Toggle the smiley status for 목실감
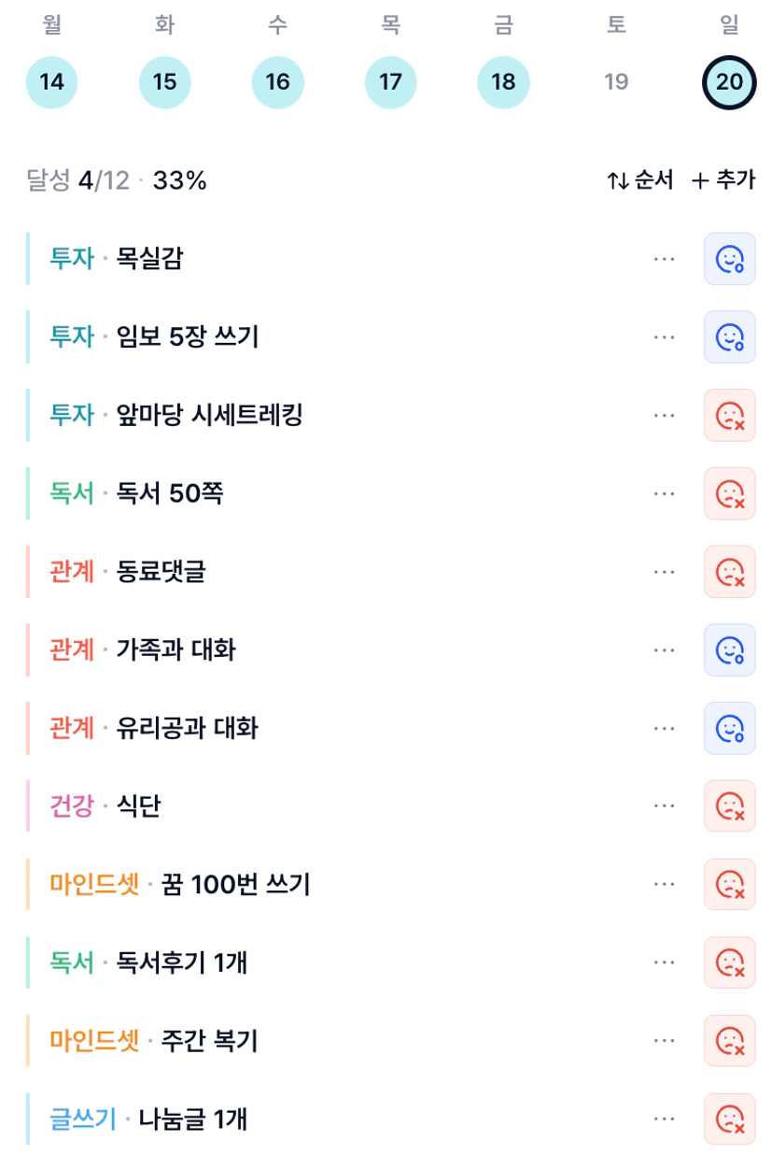This screenshot has width=772, height=1168. pos(729,259)
